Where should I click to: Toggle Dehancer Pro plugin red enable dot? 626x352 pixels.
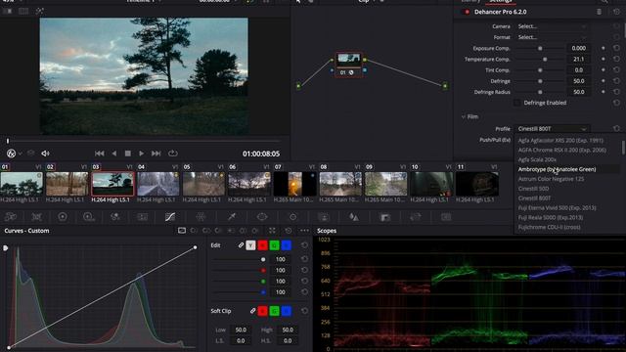(467, 12)
